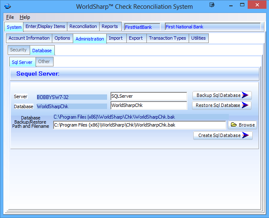This screenshot has height=218, width=269.
Task: Open the File menu
Action: pos(10,18)
